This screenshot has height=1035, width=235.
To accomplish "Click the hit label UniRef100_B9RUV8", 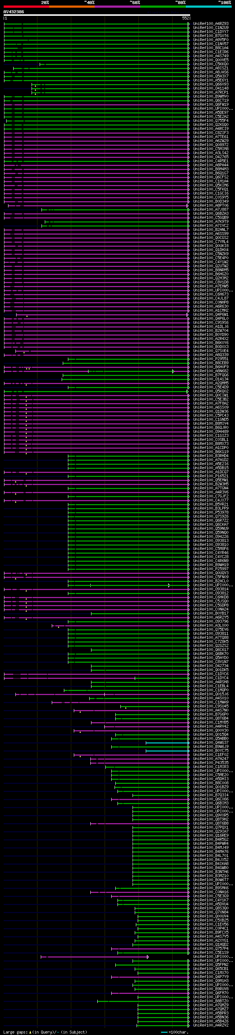I will [210, 989].
